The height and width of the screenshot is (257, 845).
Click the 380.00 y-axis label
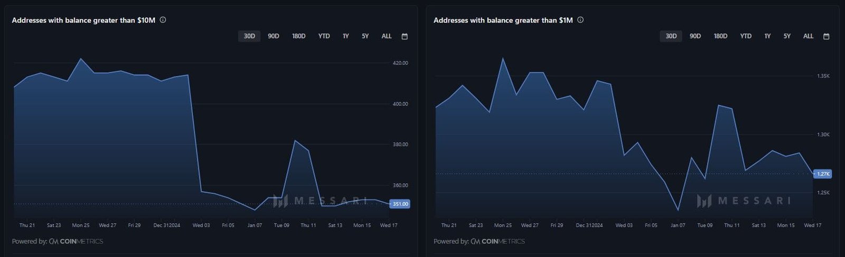click(x=400, y=144)
